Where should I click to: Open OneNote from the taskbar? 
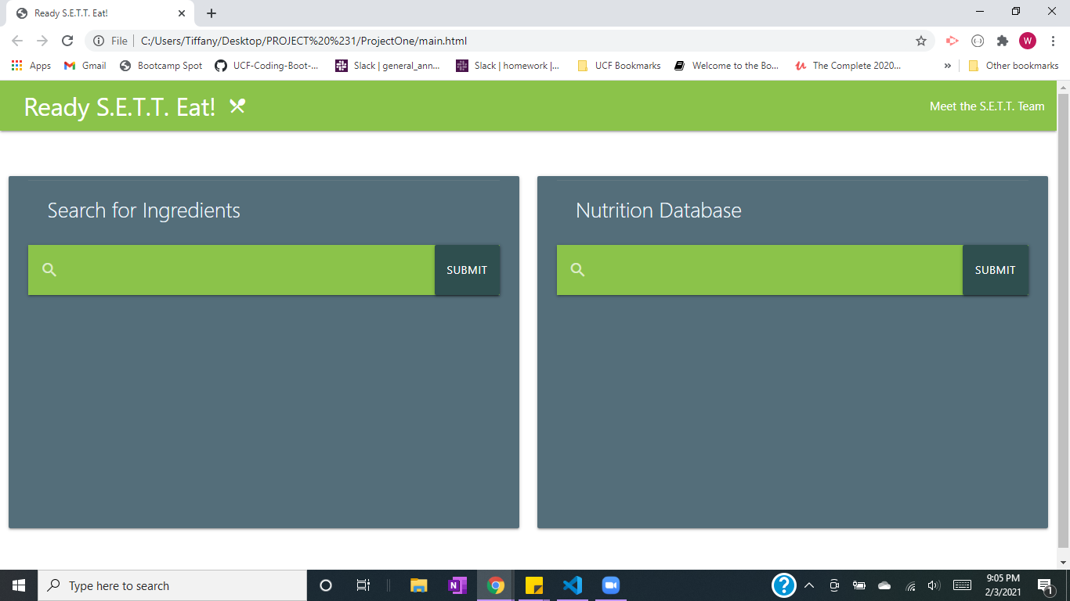[457, 585]
